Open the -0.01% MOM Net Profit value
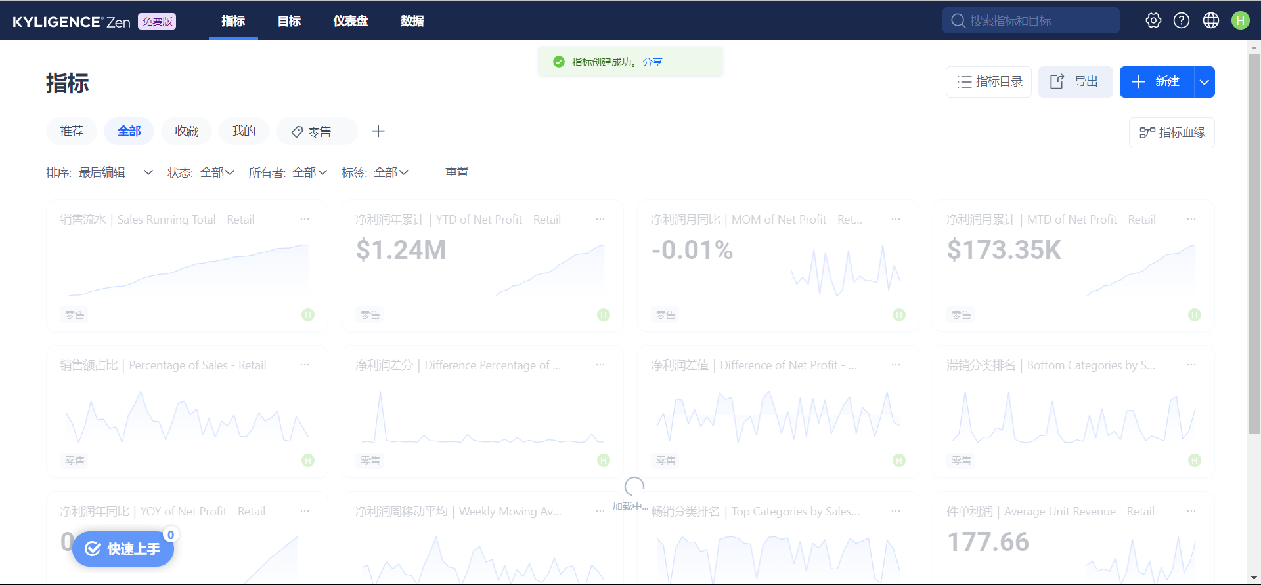 click(692, 250)
